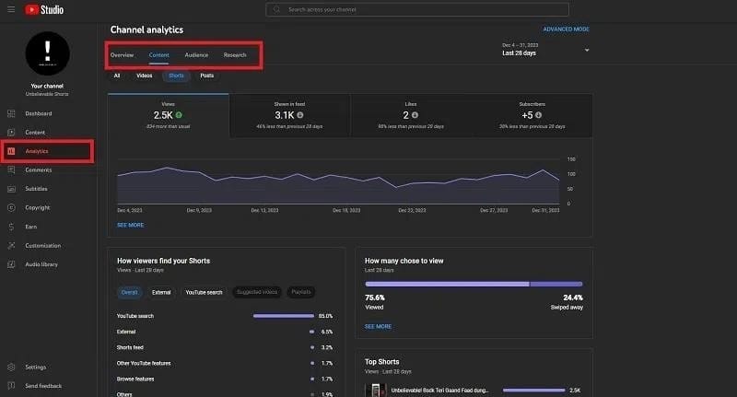Click the Settings gear icon
Screen dimensions: 737x397
pyautogui.click(x=11, y=367)
